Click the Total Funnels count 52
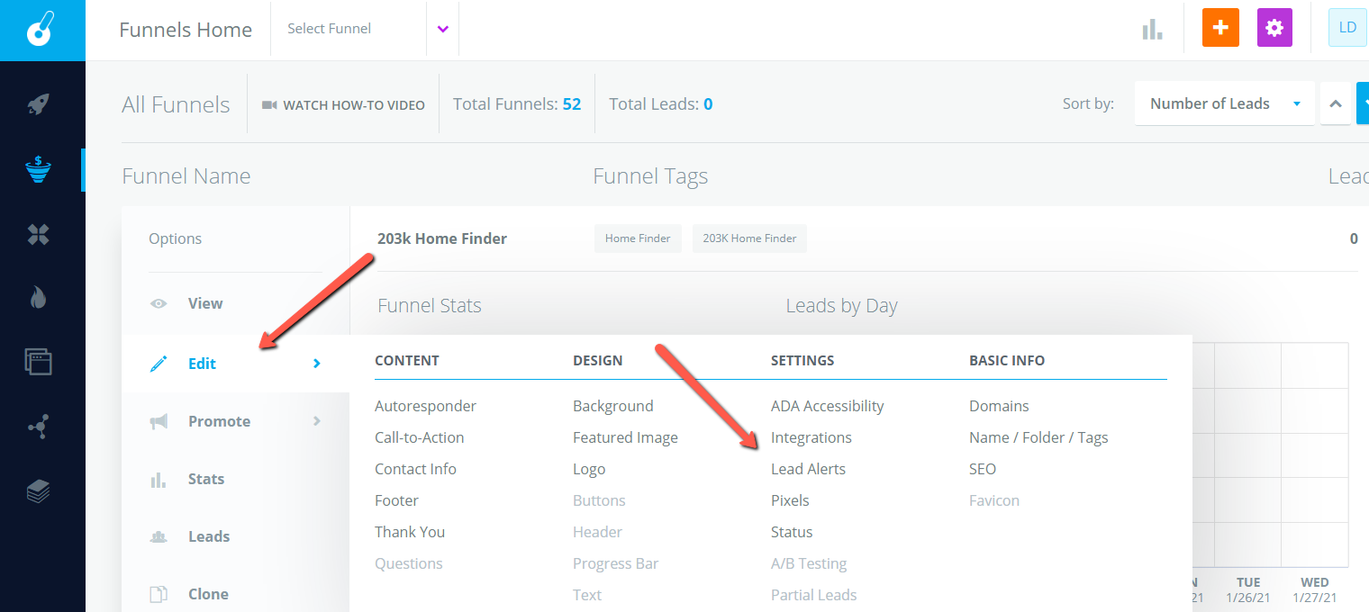The height and width of the screenshot is (612, 1369). [x=572, y=104]
